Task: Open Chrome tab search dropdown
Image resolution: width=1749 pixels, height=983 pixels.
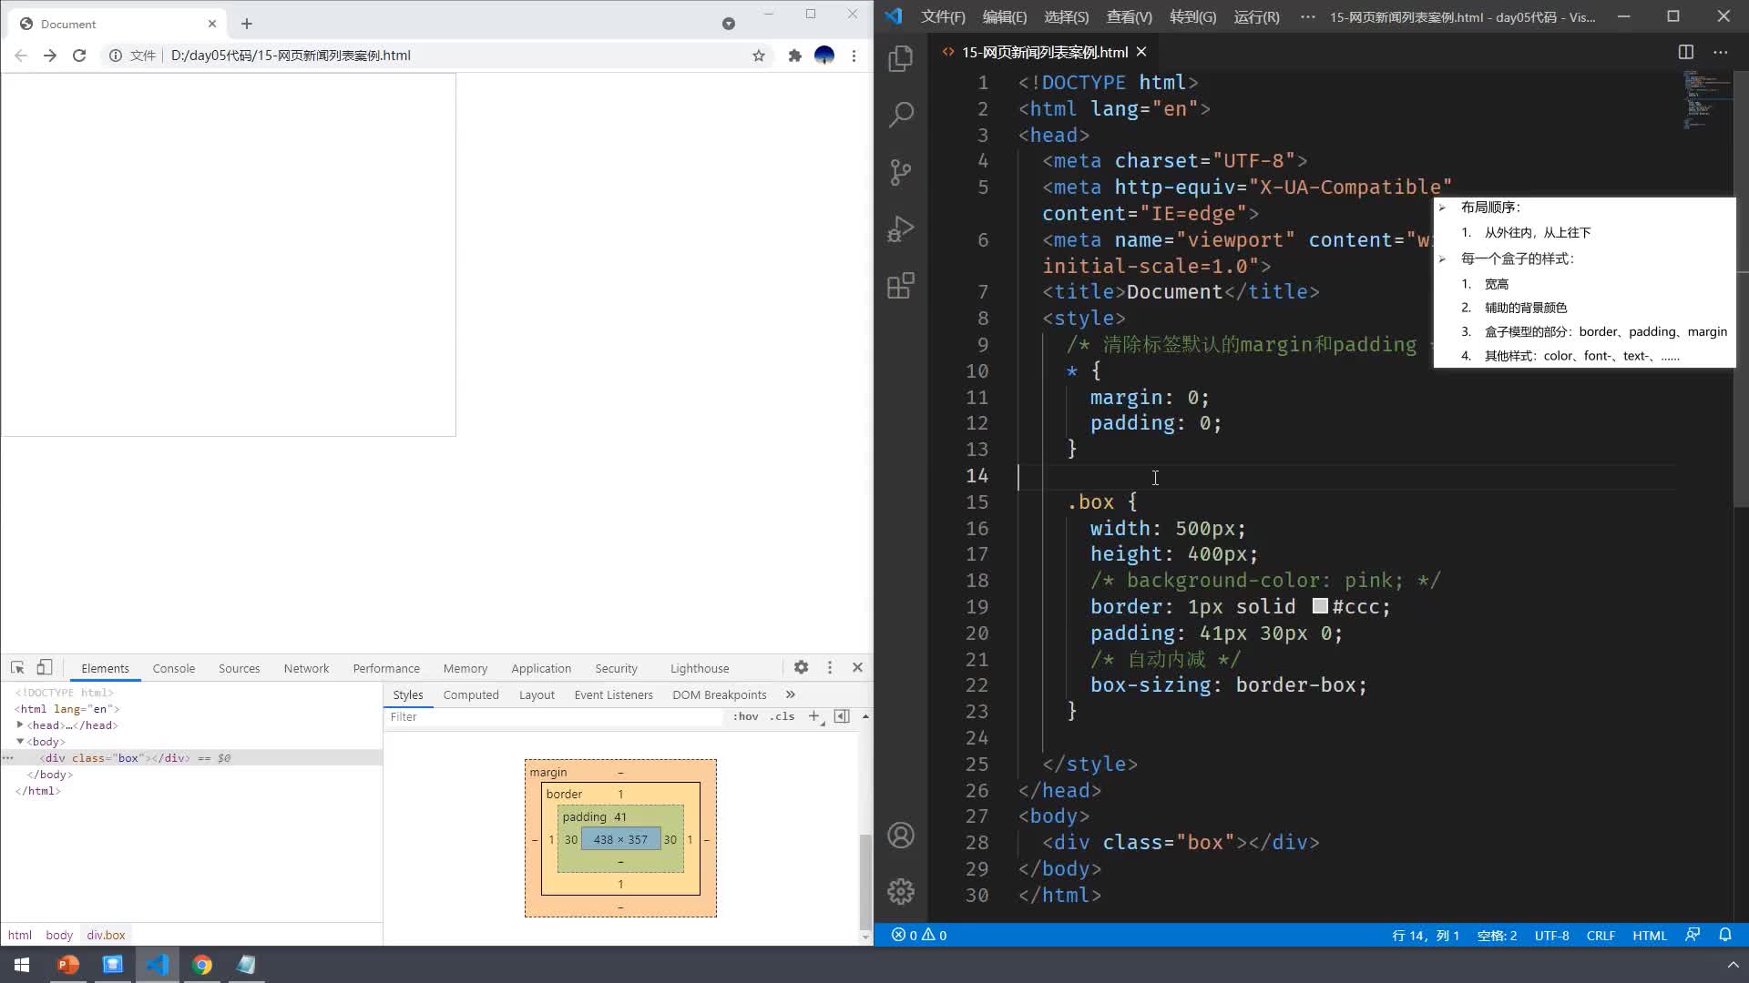Action: pyautogui.click(x=729, y=24)
